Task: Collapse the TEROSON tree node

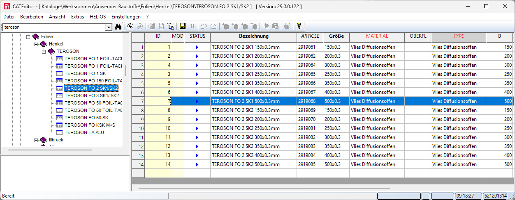Action: pos(44,51)
